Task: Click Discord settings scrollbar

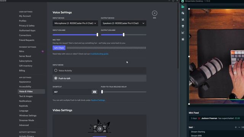Action: pos(178,36)
